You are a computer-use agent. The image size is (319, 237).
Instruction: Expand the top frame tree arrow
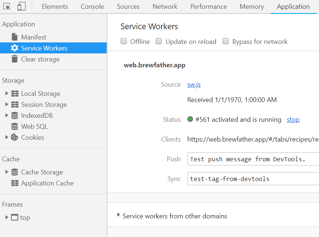(7, 217)
